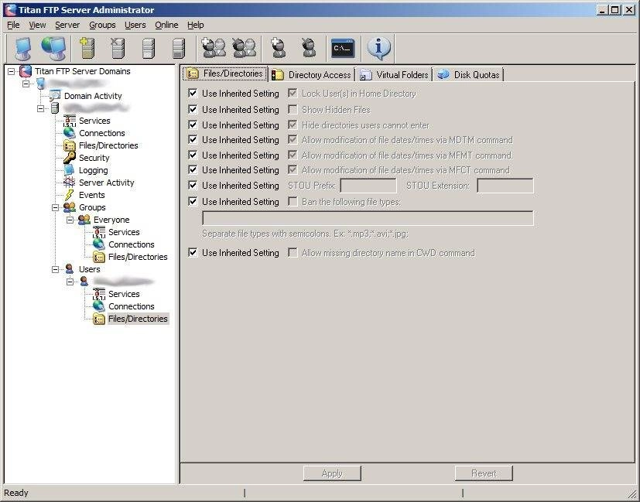Collapse the Users tree node
The height and width of the screenshot is (502, 640).
(x=56, y=269)
